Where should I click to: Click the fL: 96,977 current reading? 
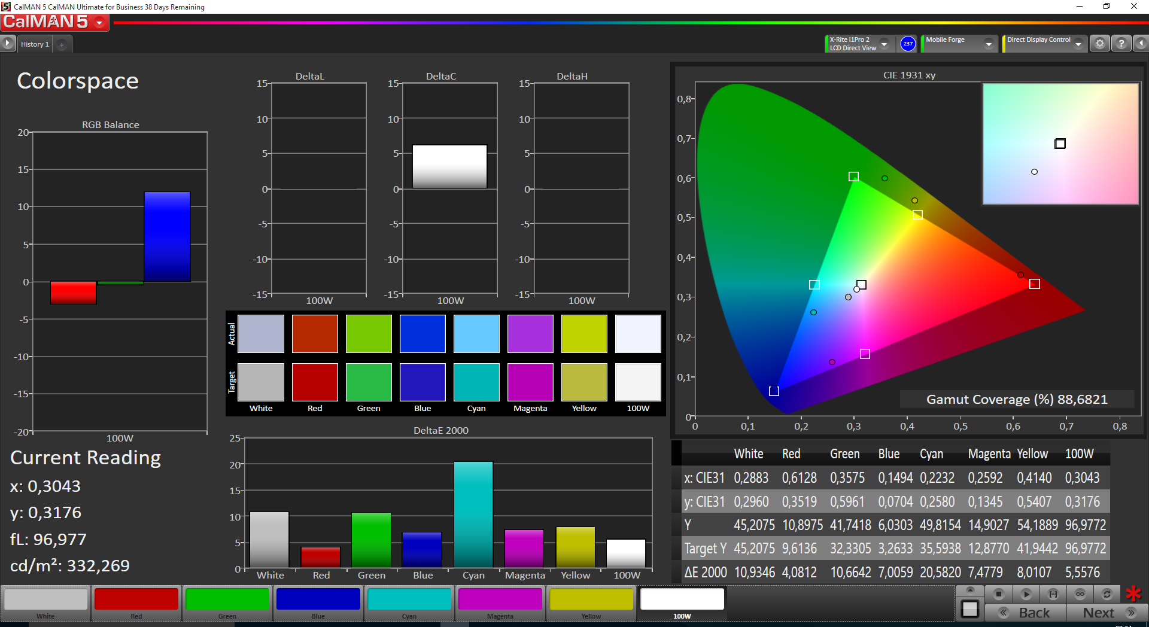(48, 539)
